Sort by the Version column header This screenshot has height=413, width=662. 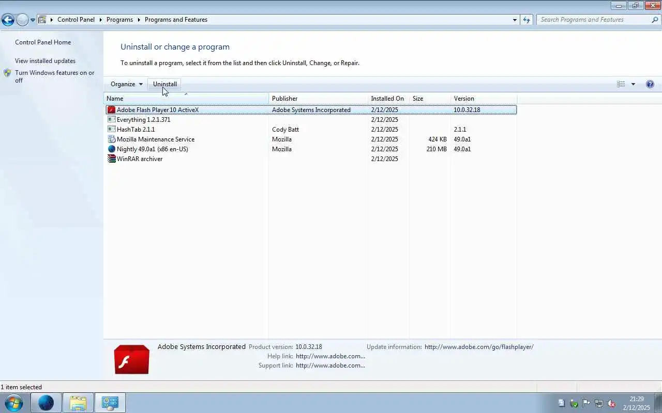pos(484,99)
